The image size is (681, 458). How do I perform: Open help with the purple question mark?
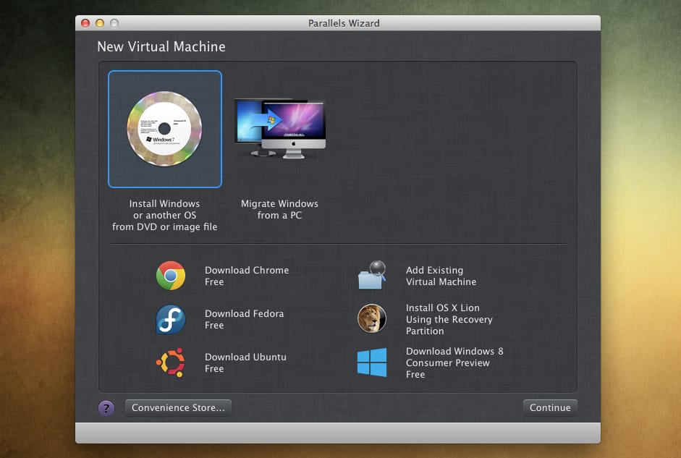coord(106,408)
